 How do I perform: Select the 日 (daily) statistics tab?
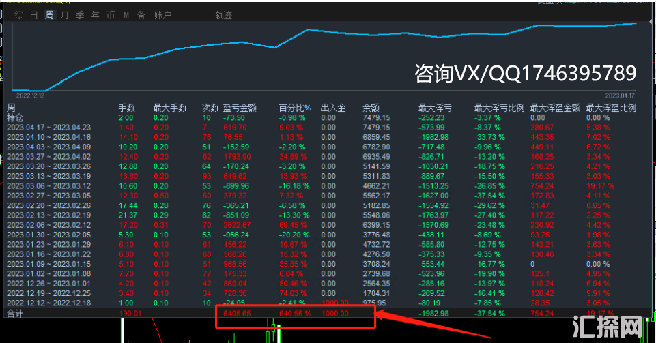coord(34,14)
